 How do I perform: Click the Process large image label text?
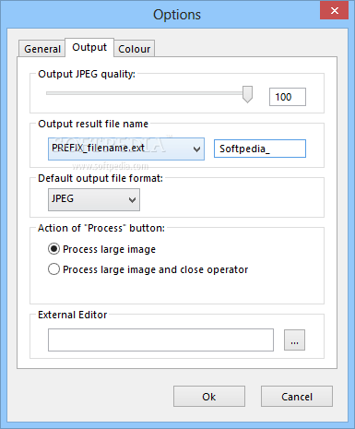point(109,249)
